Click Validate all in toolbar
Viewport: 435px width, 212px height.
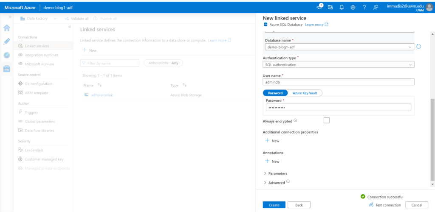[x=77, y=19]
